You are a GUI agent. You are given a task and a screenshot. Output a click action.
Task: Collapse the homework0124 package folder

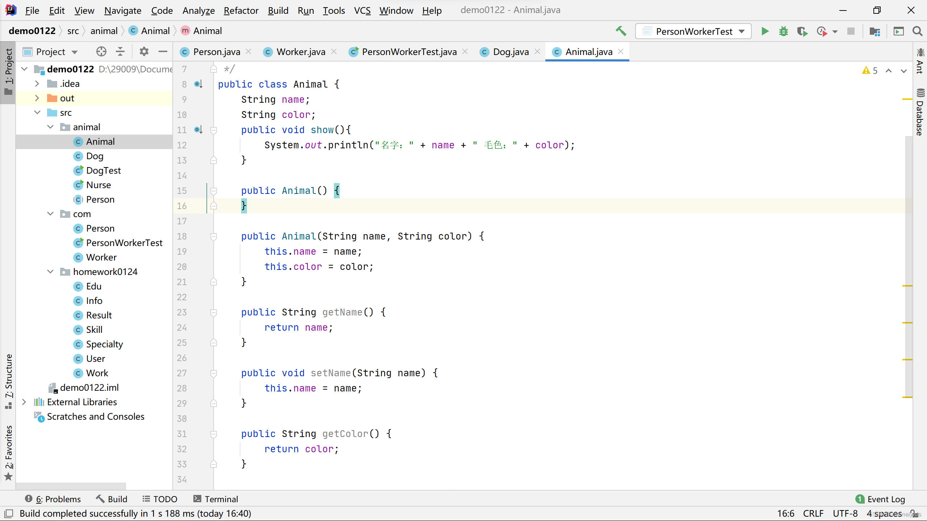[x=50, y=272]
